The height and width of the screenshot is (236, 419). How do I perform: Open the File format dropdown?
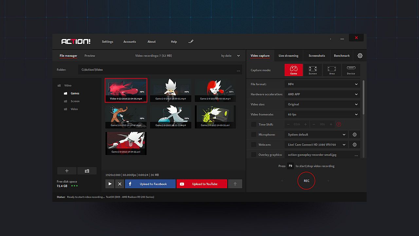(322, 84)
